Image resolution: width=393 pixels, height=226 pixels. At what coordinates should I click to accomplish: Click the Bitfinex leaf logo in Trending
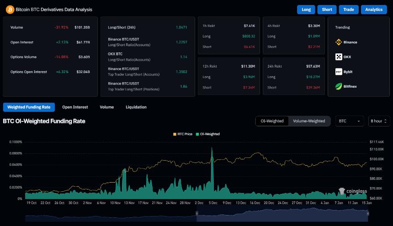(x=339, y=86)
